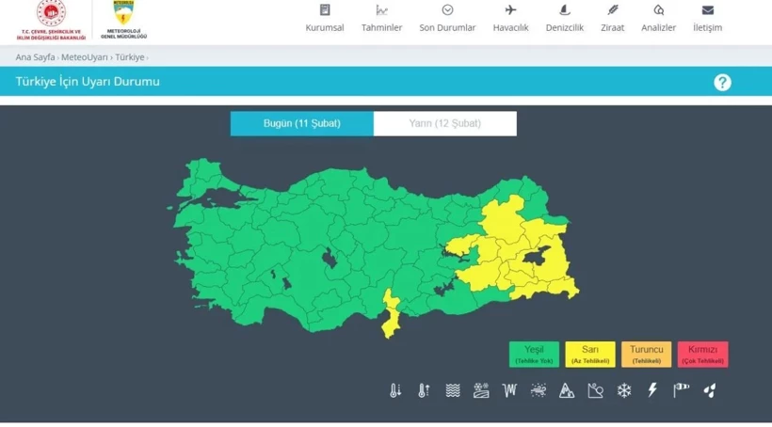Viewport: 772px width, 427px height.
Task: Select the lightning bolt thunderstorm icon
Action: (x=652, y=390)
